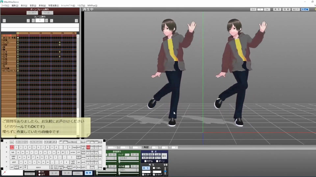Adjust the 音量 volume slider
Viewport: 316px width, 177px height.
(x=166, y=170)
